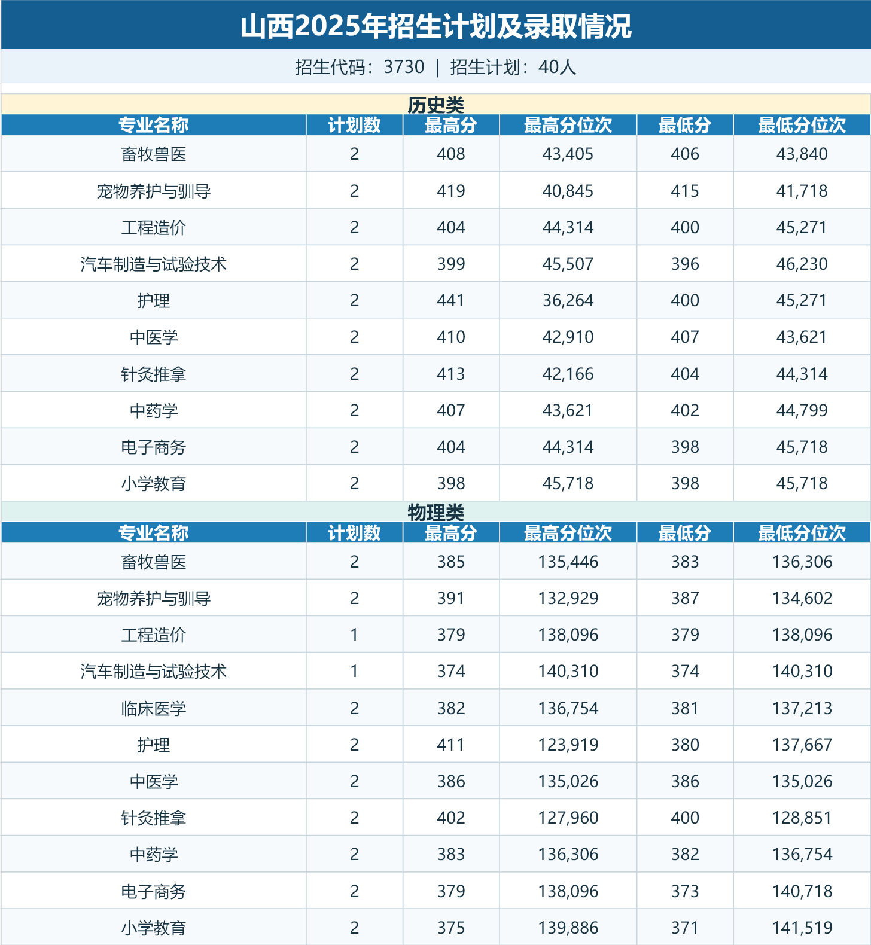The image size is (871, 945).
Task: Click 汽车制造与试验技术 under 历史类
Action: click(154, 264)
